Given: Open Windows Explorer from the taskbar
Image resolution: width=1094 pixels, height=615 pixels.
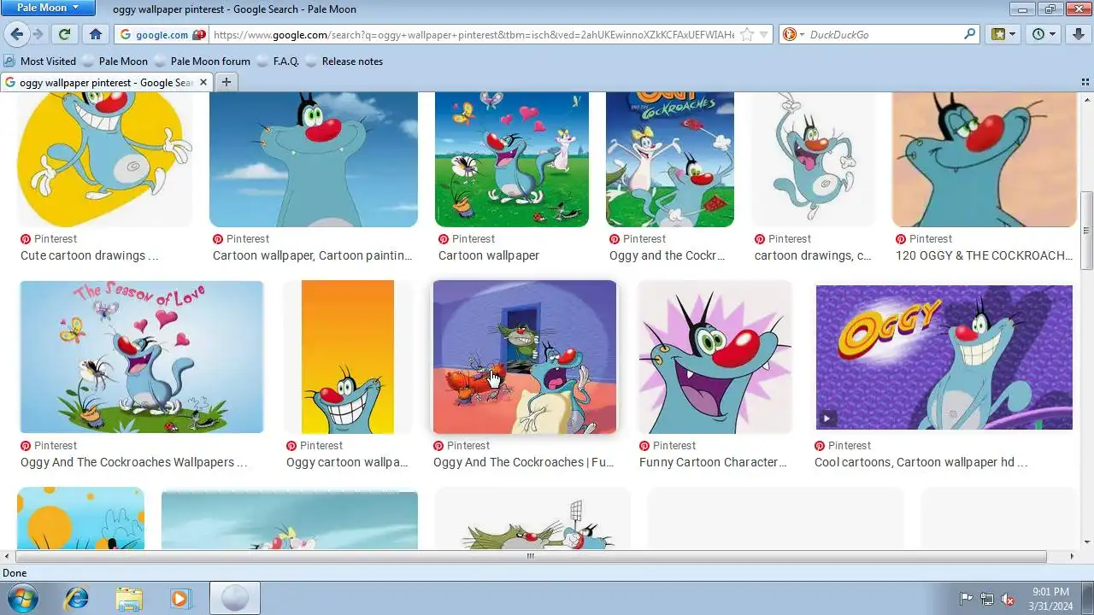Looking at the screenshot, I should [129, 598].
